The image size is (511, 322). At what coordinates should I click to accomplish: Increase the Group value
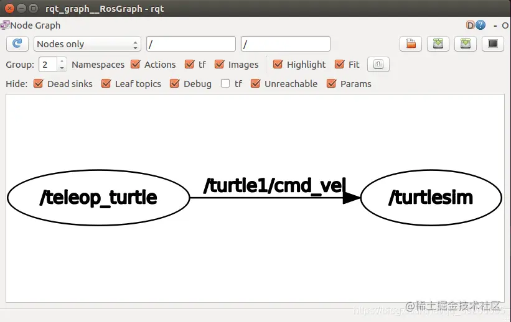(62, 61)
